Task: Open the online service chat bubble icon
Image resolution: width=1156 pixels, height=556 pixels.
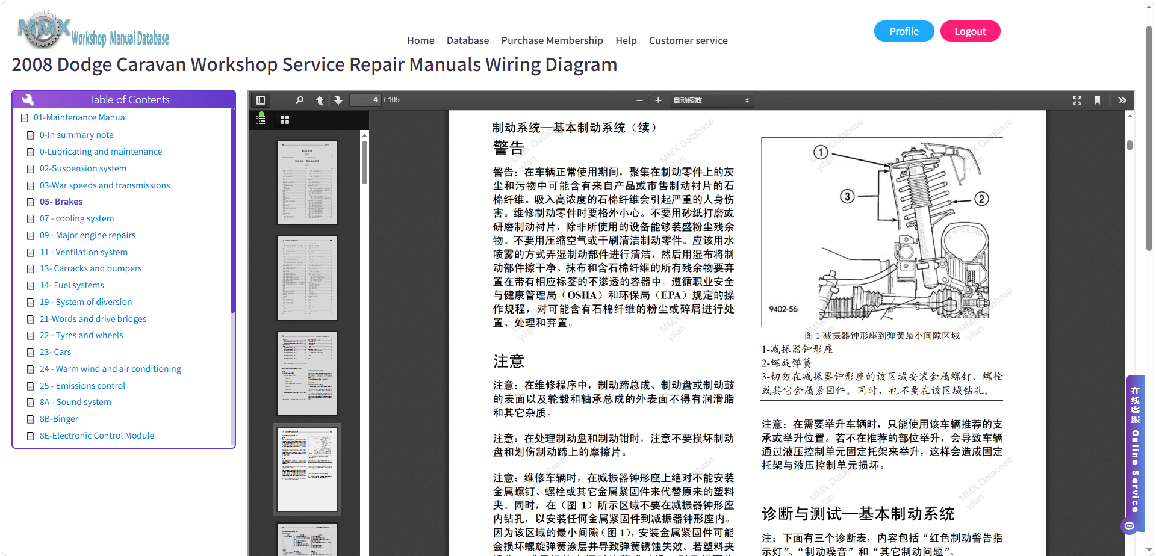Action: [1130, 526]
